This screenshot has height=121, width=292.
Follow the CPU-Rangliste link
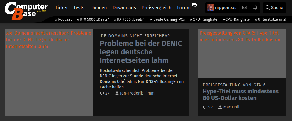[x=236, y=19]
